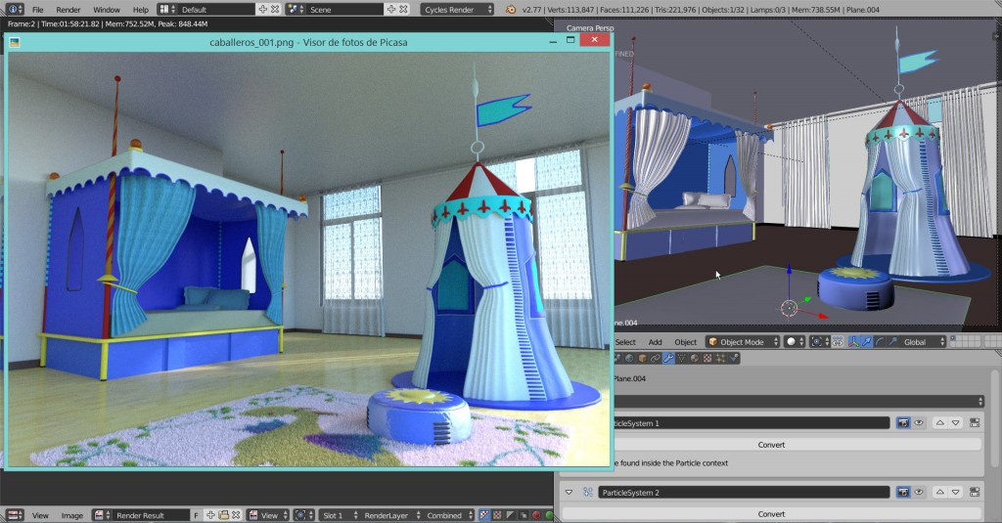The height and width of the screenshot is (523, 1002).
Task: Open image file with folder icon
Action: (224, 515)
